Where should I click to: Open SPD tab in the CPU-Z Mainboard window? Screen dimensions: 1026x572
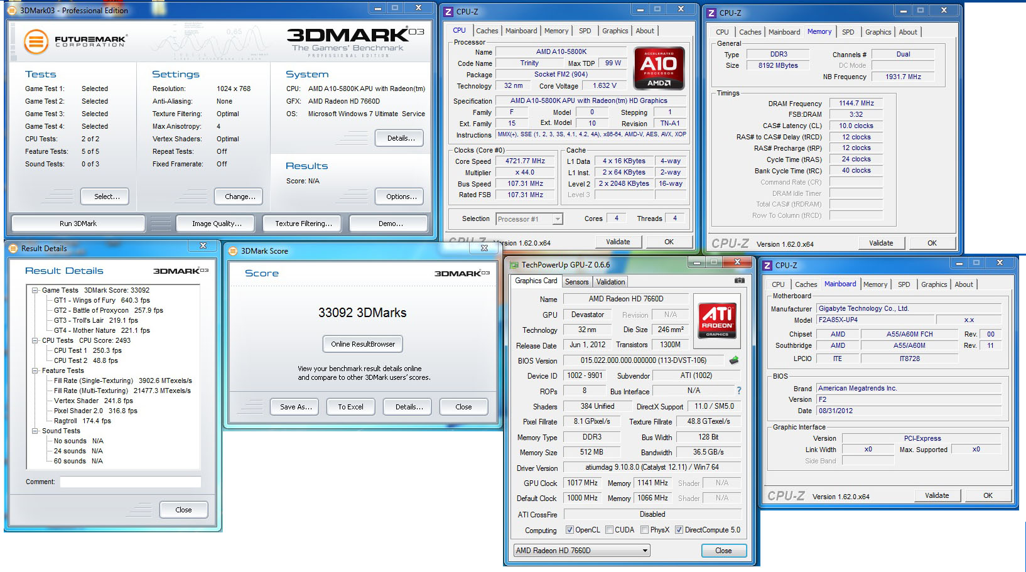click(x=904, y=284)
